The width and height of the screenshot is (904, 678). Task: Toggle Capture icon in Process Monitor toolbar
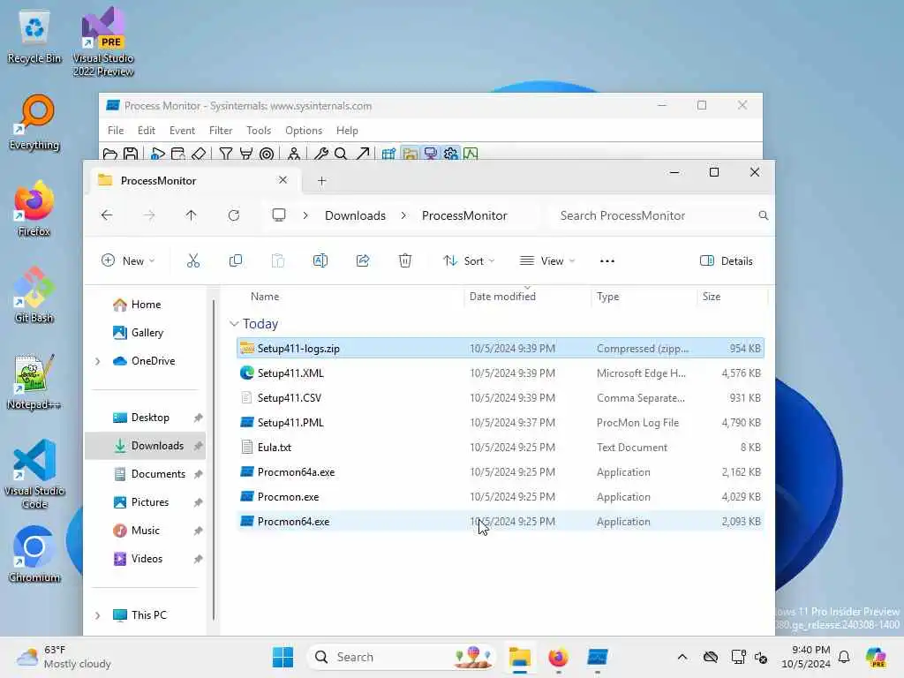coord(157,154)
